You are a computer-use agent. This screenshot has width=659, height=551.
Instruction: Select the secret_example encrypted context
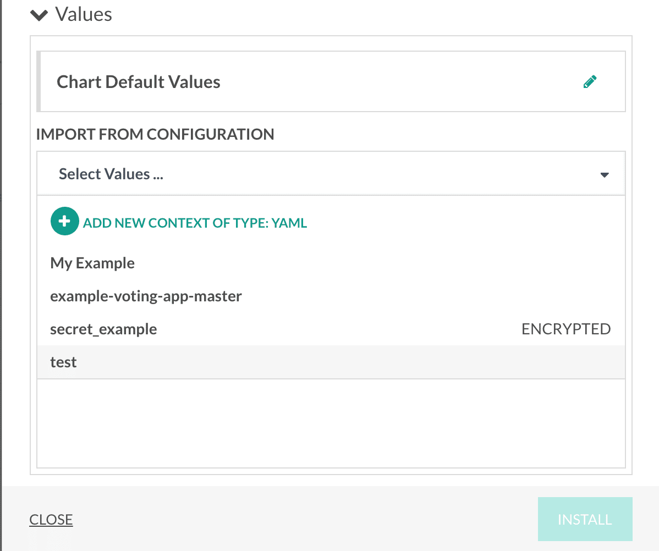[x=331, y=329]
